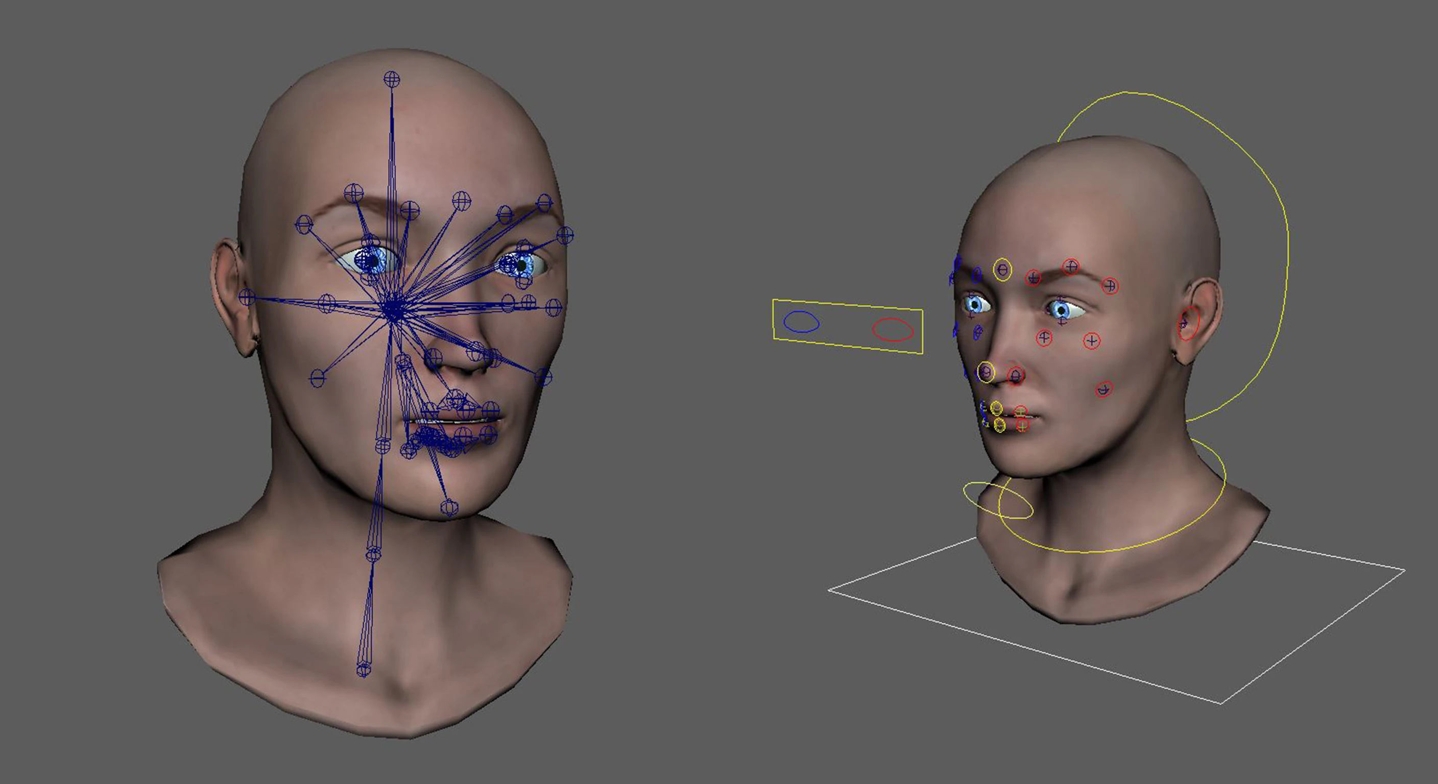Select the red oval eye-aim control
This screenshot has width=1438, height=784.
[893, 329]
